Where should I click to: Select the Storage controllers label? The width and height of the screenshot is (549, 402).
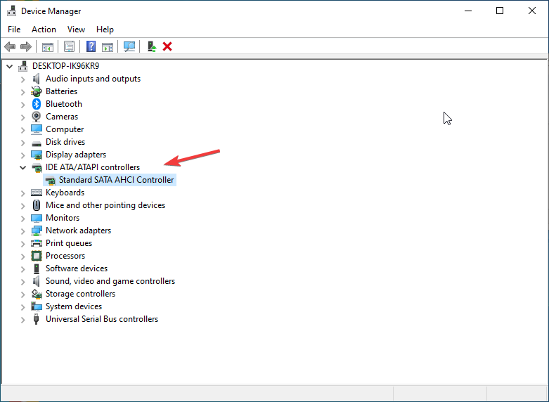click(x=80, y=294)
